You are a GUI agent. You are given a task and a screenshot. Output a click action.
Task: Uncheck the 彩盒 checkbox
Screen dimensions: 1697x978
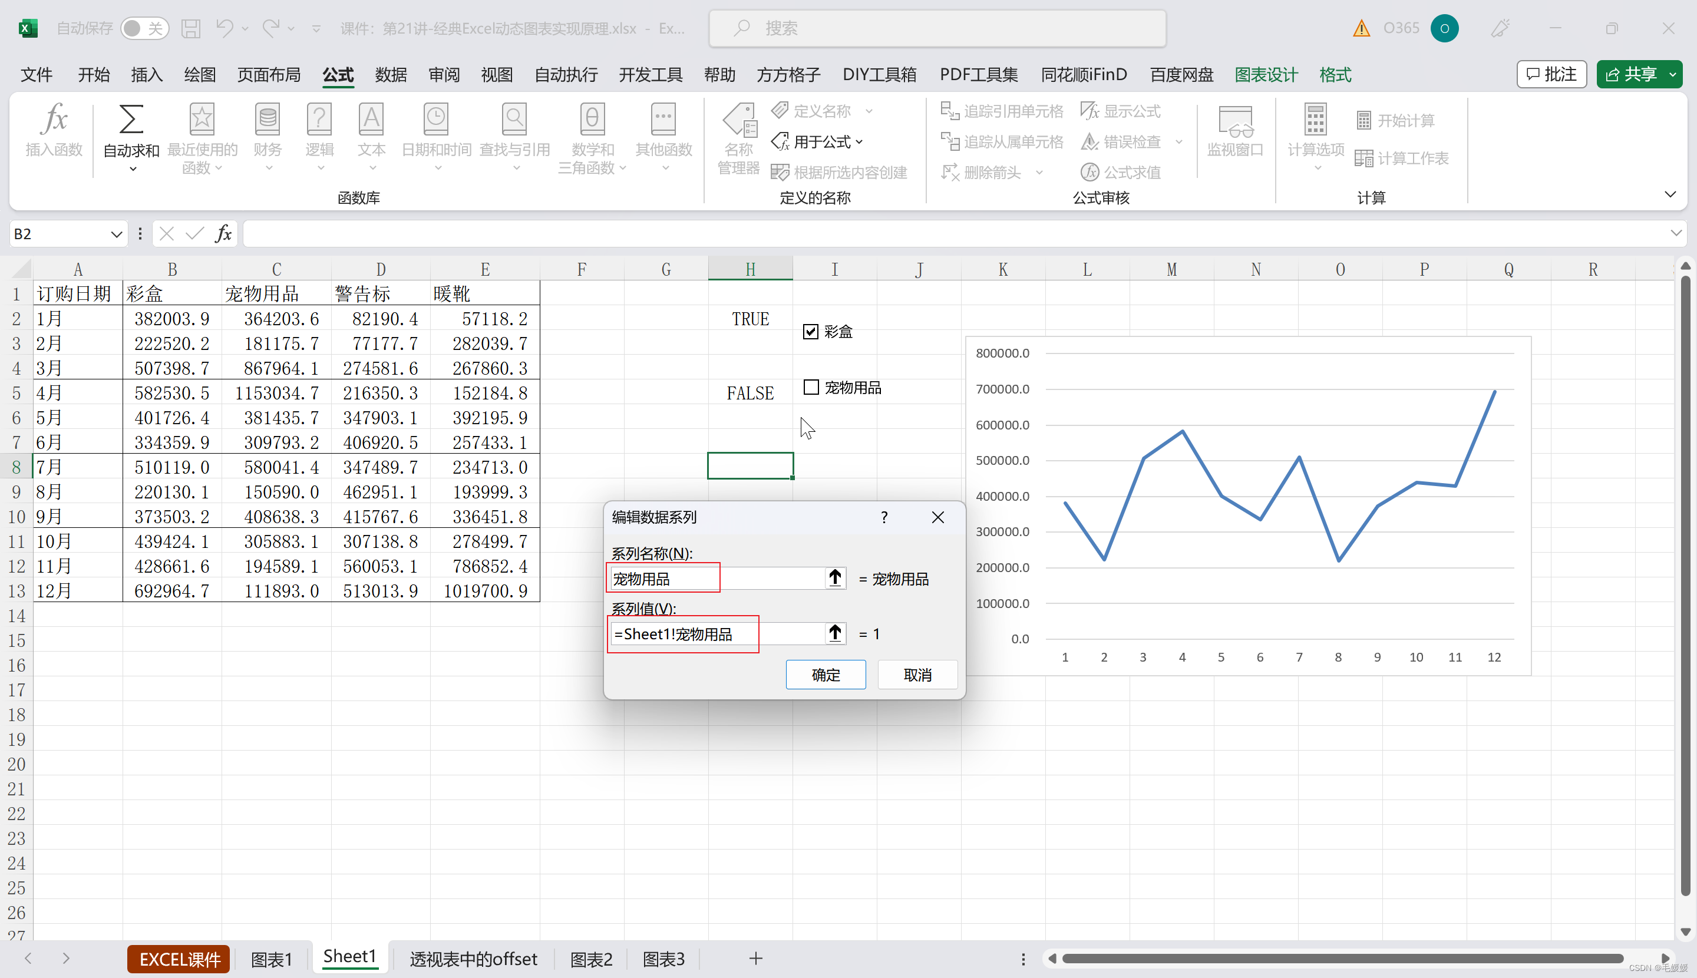click(811, 332)
